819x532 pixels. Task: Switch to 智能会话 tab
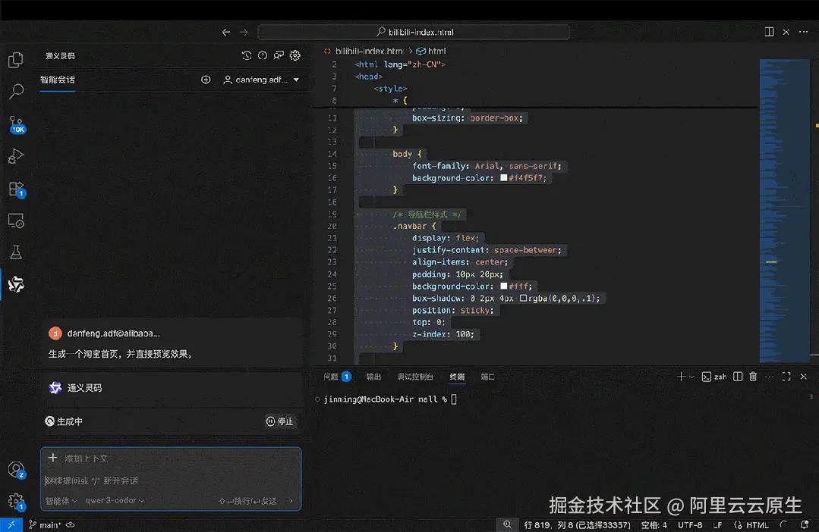click(58, 80)
